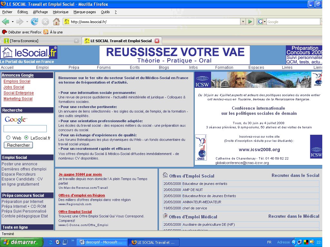330x247 pixels.
Task: Click the LE SOCIAL Firefox taskbar item
Action: (x=154, y=242)
